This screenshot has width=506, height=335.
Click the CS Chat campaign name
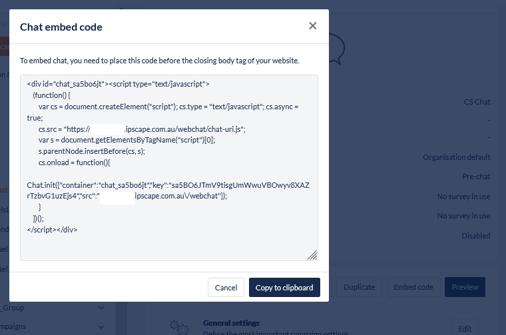click(x=477, y=102)
